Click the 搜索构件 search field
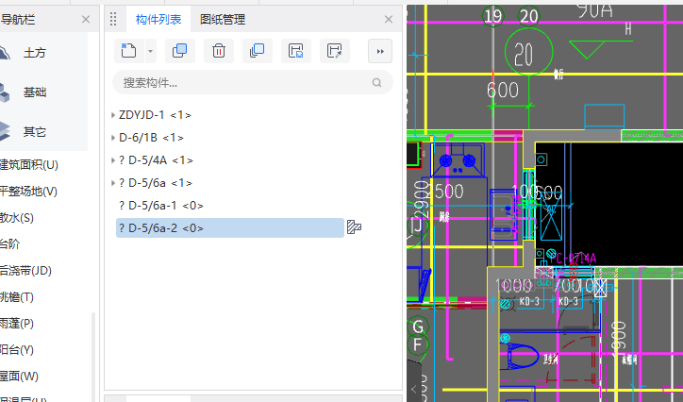This screenshot has height=402, width=683. click(x=253, y=82)
